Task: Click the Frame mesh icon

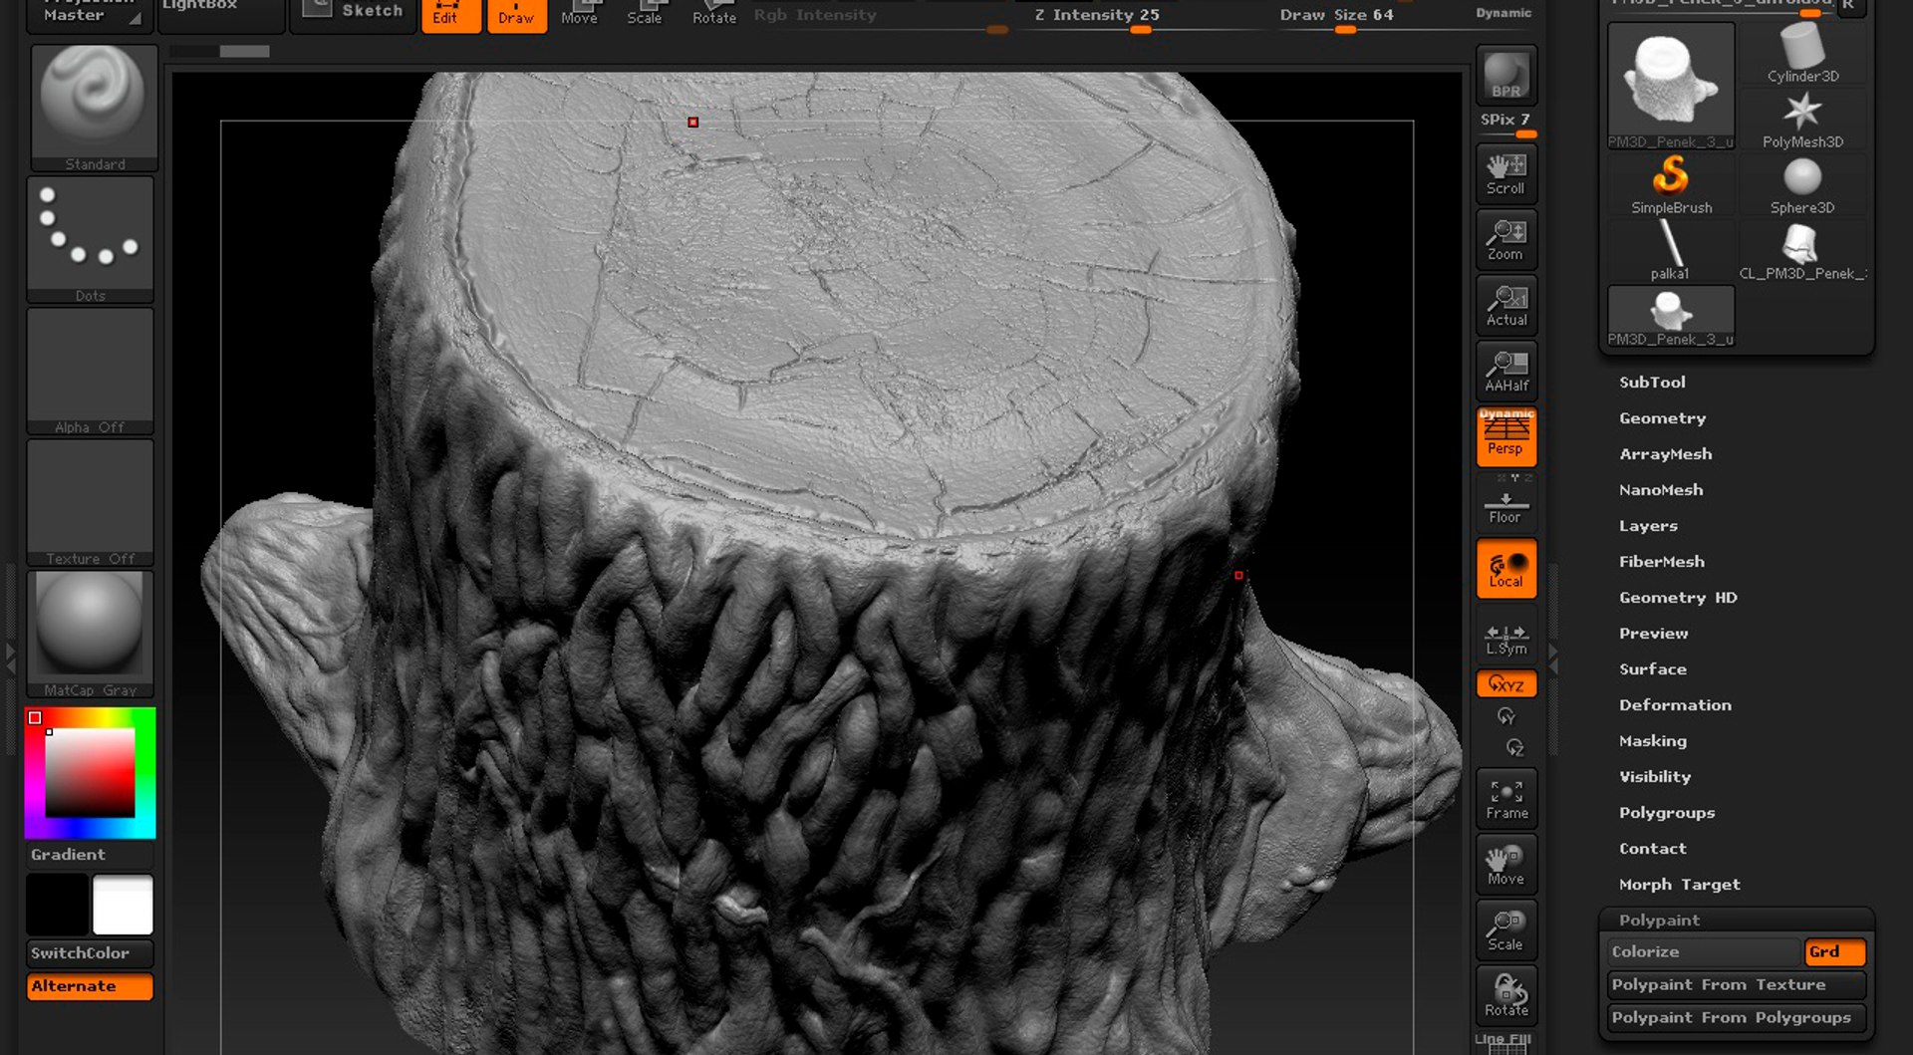Action: 1505,798
